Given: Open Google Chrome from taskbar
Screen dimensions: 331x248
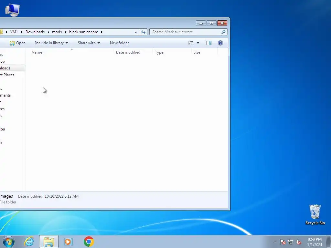Looking at the screenshot, I should pyautogui.click(x=89, y=242).
